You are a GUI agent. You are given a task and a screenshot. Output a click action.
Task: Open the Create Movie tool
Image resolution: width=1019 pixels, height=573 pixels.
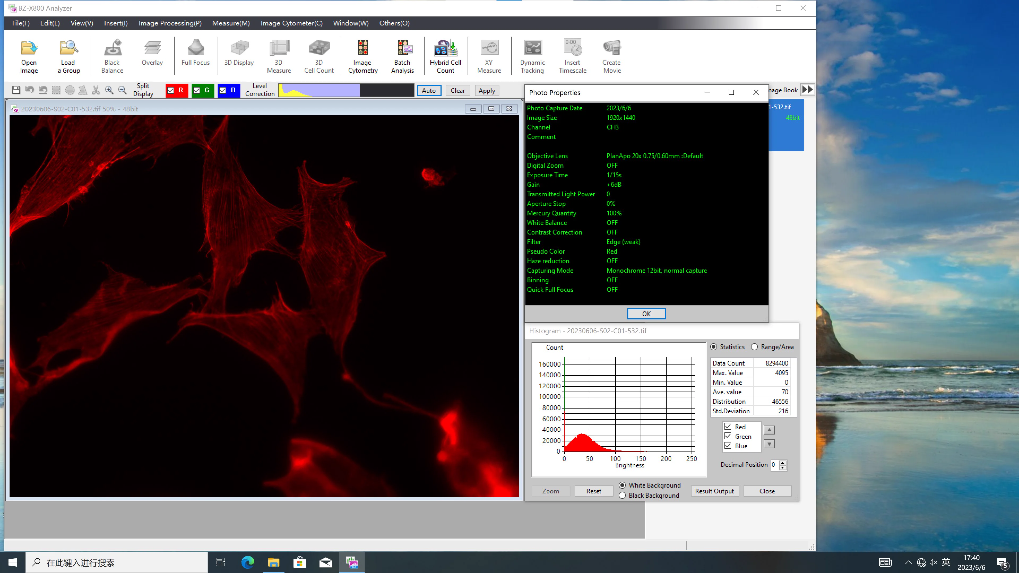pos(612,57)
